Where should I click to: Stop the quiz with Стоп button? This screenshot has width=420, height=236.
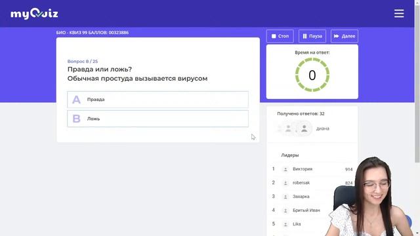click(280, 36)
